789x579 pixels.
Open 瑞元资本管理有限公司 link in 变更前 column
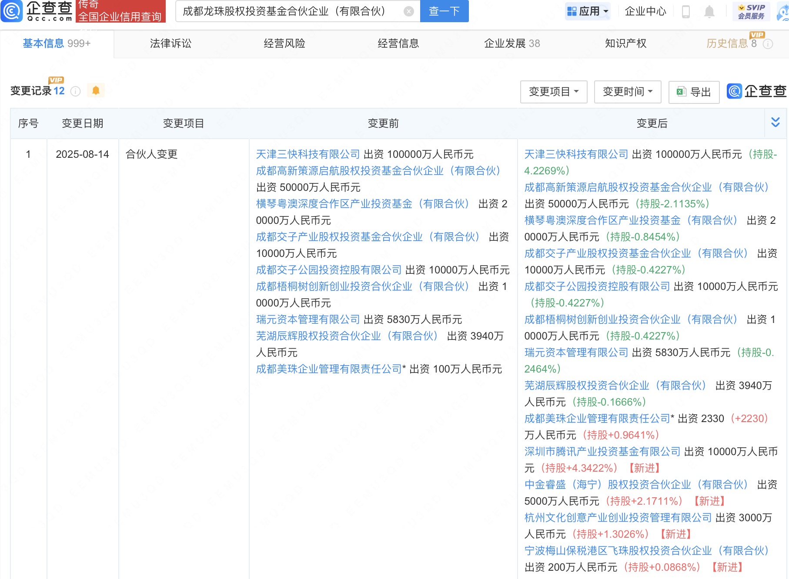[x=308, y=319]
